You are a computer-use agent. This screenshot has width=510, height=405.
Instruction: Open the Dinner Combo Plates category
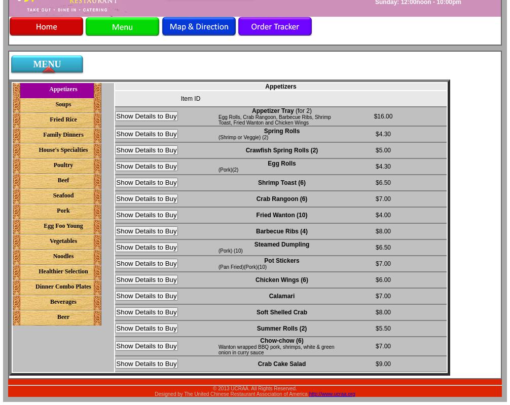point(63,287)
